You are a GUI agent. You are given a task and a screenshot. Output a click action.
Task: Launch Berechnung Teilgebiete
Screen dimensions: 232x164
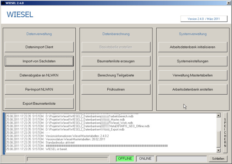[116, 75]
